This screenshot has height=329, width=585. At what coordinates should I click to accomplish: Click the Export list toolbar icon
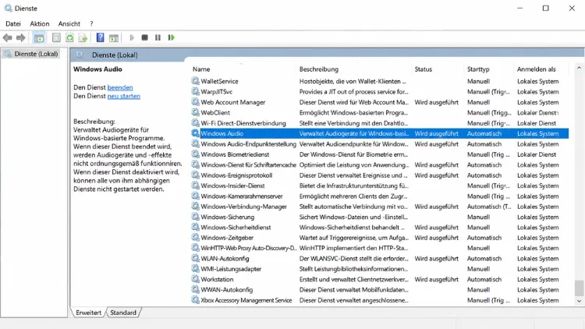83,37
